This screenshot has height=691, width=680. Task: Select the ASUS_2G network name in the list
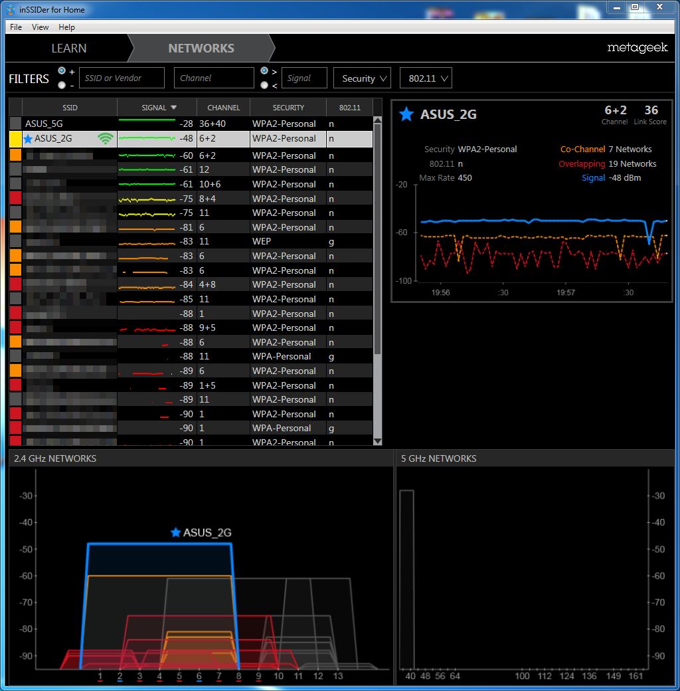53,138
